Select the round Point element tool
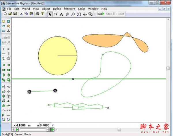Image resolution: width=173 pixels, height=136 pixels. (x=3, y=49)
